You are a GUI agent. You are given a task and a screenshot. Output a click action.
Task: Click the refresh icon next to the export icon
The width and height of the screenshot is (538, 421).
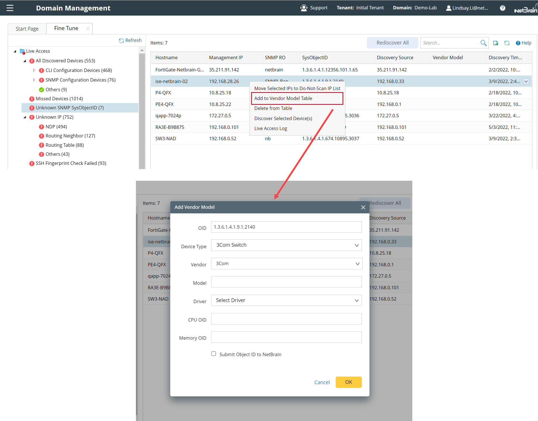point(507,43)
